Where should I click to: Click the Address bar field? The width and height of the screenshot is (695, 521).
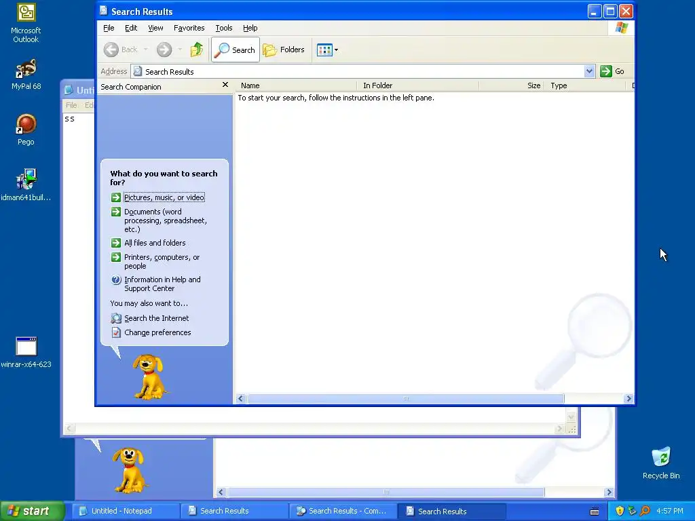362,71
